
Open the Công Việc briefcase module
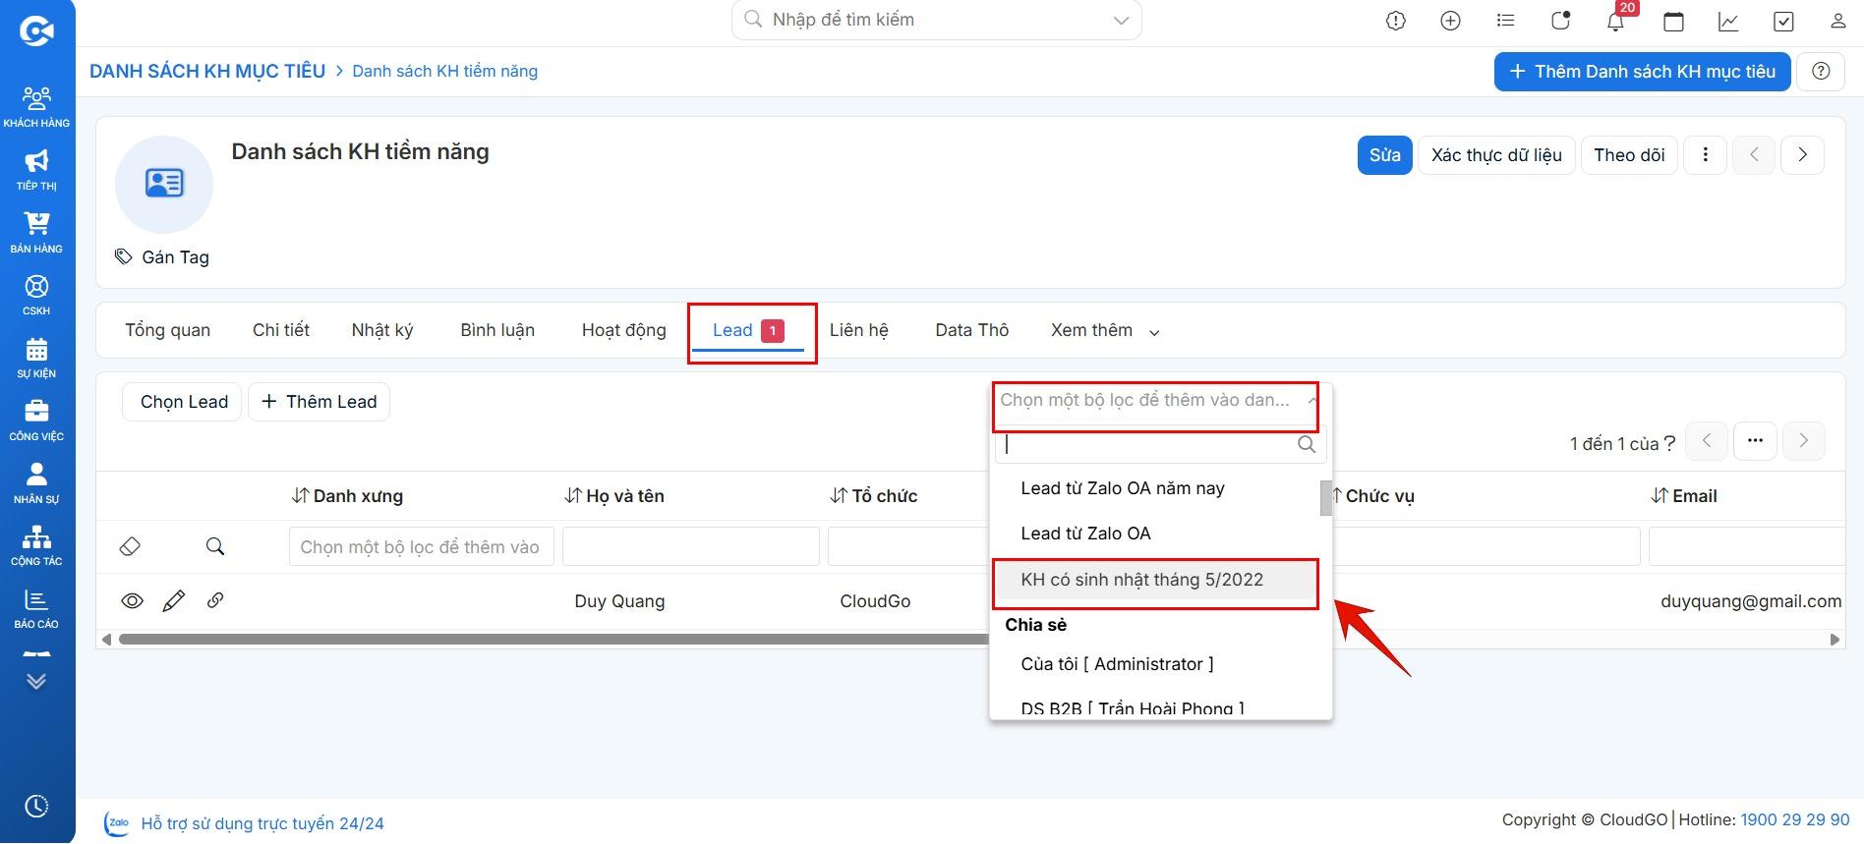point(36,421)
